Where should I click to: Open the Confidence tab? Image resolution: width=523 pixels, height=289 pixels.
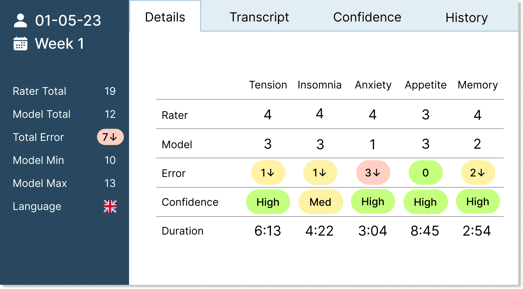(367, 17)
